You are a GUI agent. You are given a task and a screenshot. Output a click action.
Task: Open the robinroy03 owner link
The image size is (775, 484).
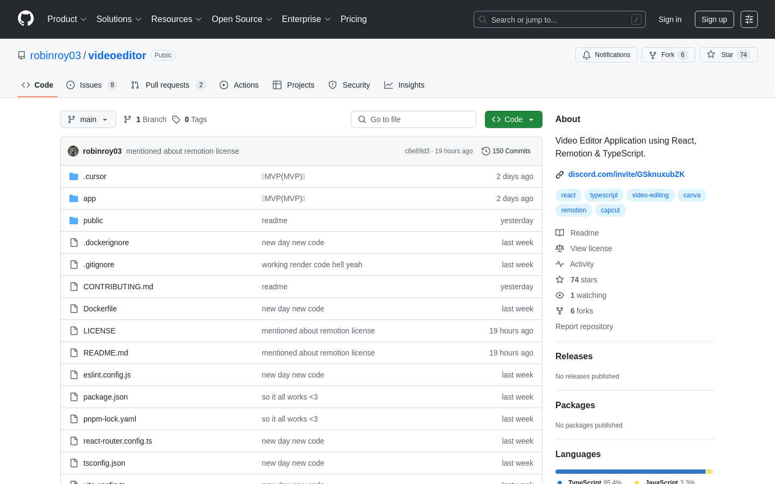click(55, 55)
